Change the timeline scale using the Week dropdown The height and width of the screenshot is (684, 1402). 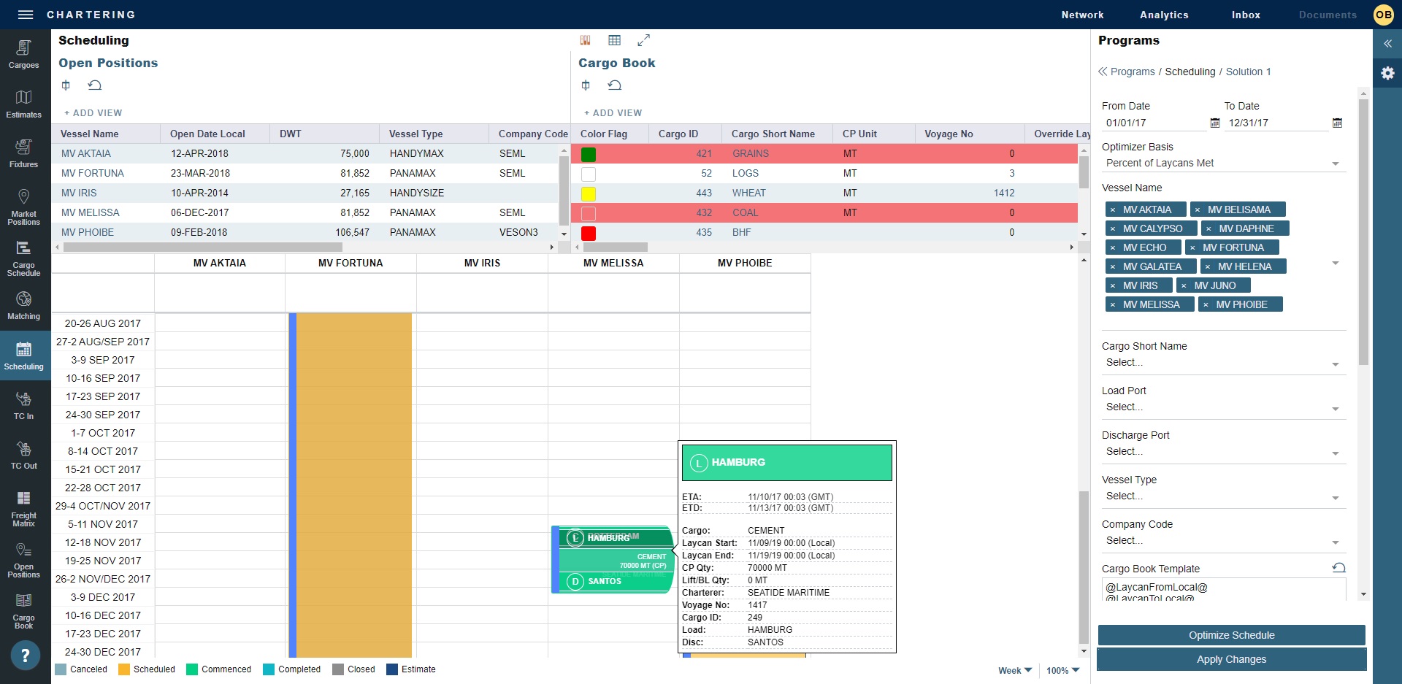(1014, 669)
